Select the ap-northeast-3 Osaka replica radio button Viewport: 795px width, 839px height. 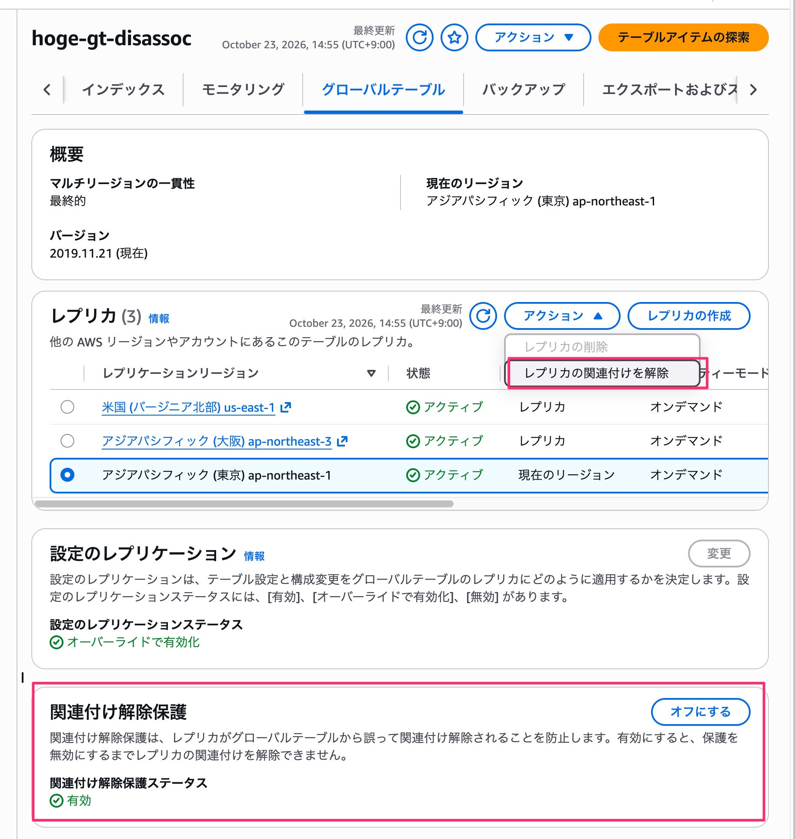click(x=67, y=441)
